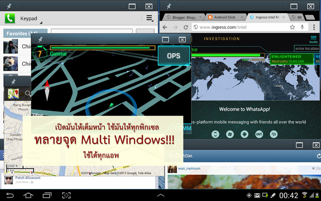Pin the Ingress game window
Screen dimensions: 321x201
tap(40, 39)
